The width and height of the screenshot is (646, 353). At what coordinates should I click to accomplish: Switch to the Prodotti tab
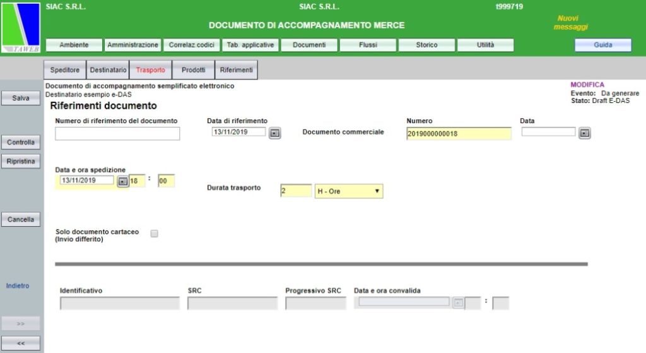pyautogui.click(x=193, y=70)
